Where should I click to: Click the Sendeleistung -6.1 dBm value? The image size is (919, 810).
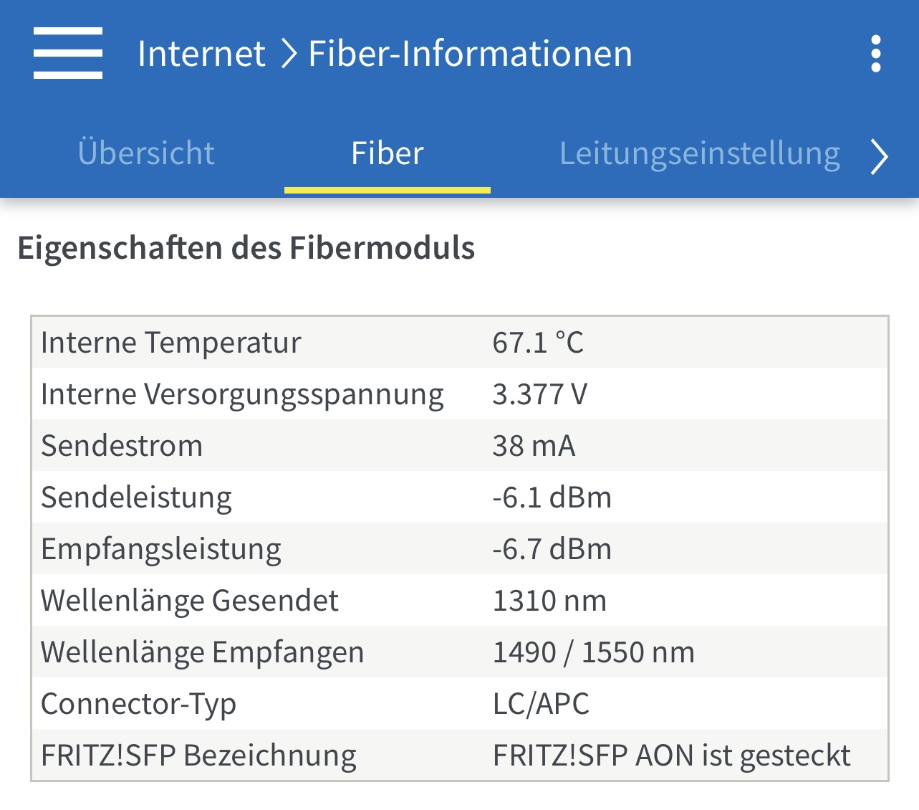[552, 497]
